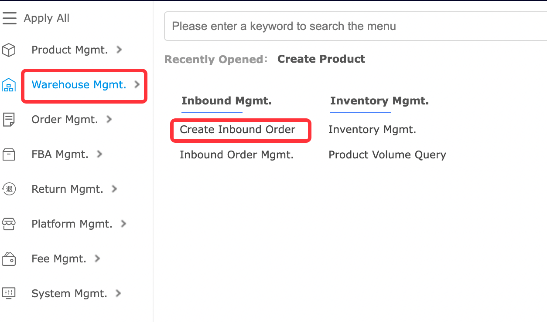Screen dimensions: 547x322
Task: Expand the System Mgmt. chevron arrow
Action: coord(118,294)
